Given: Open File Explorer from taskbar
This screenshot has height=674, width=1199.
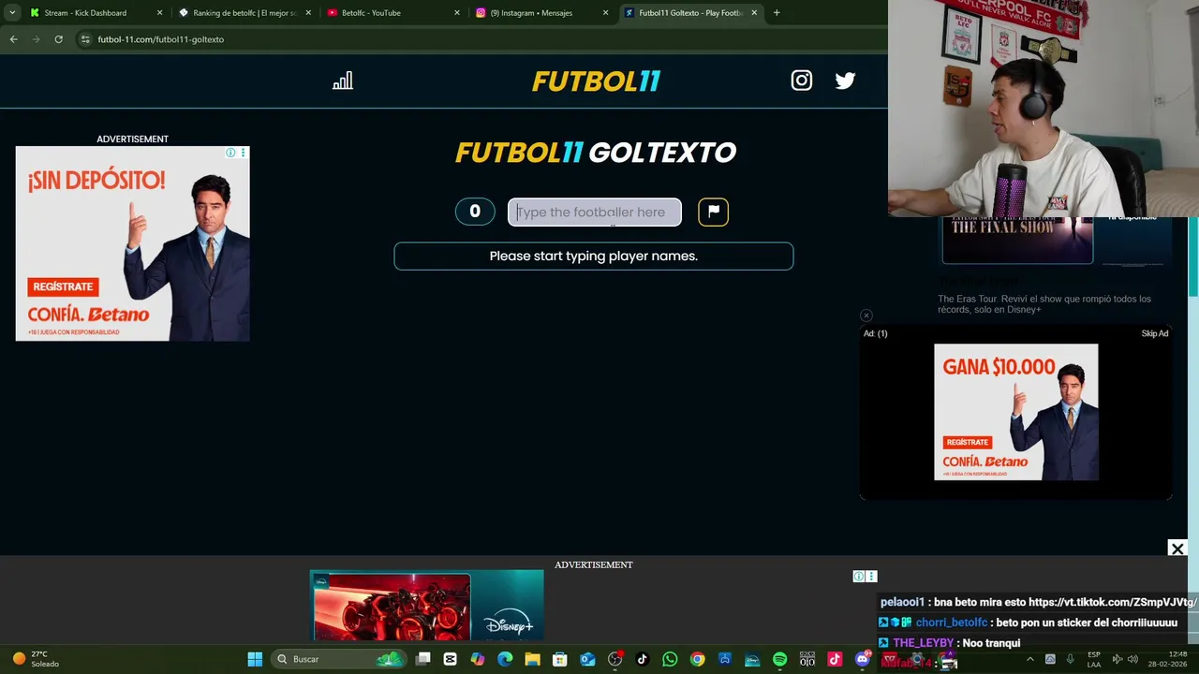Looking at the screenshot, I should point(532,659).
